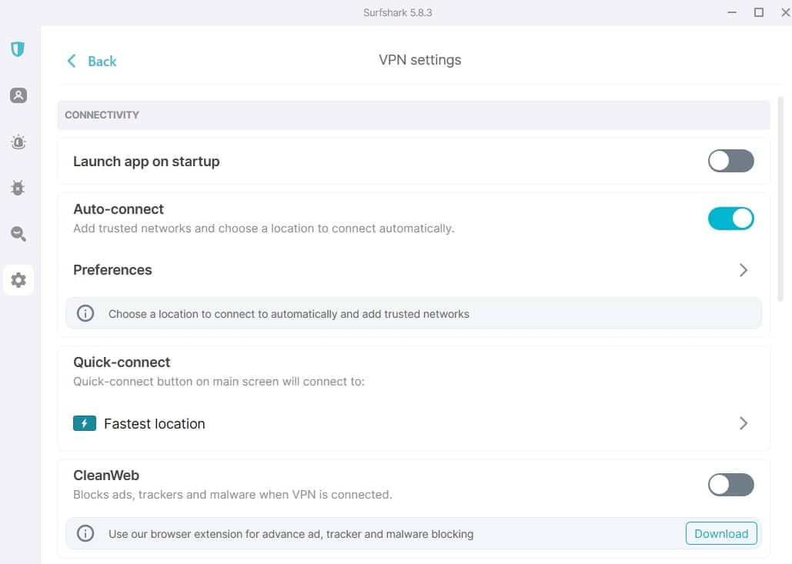Click the Preferences row label
792x564 pixels.
(112, 270)
